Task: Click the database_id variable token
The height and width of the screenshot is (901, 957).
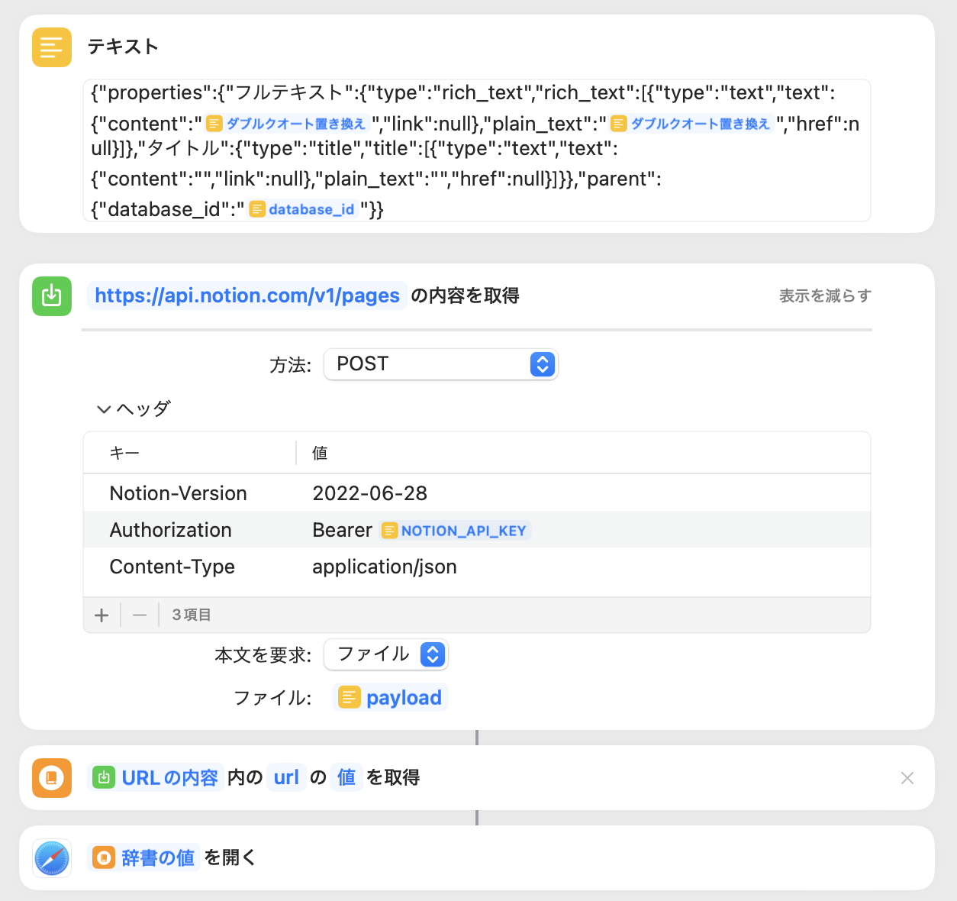Action: (303, 209)
